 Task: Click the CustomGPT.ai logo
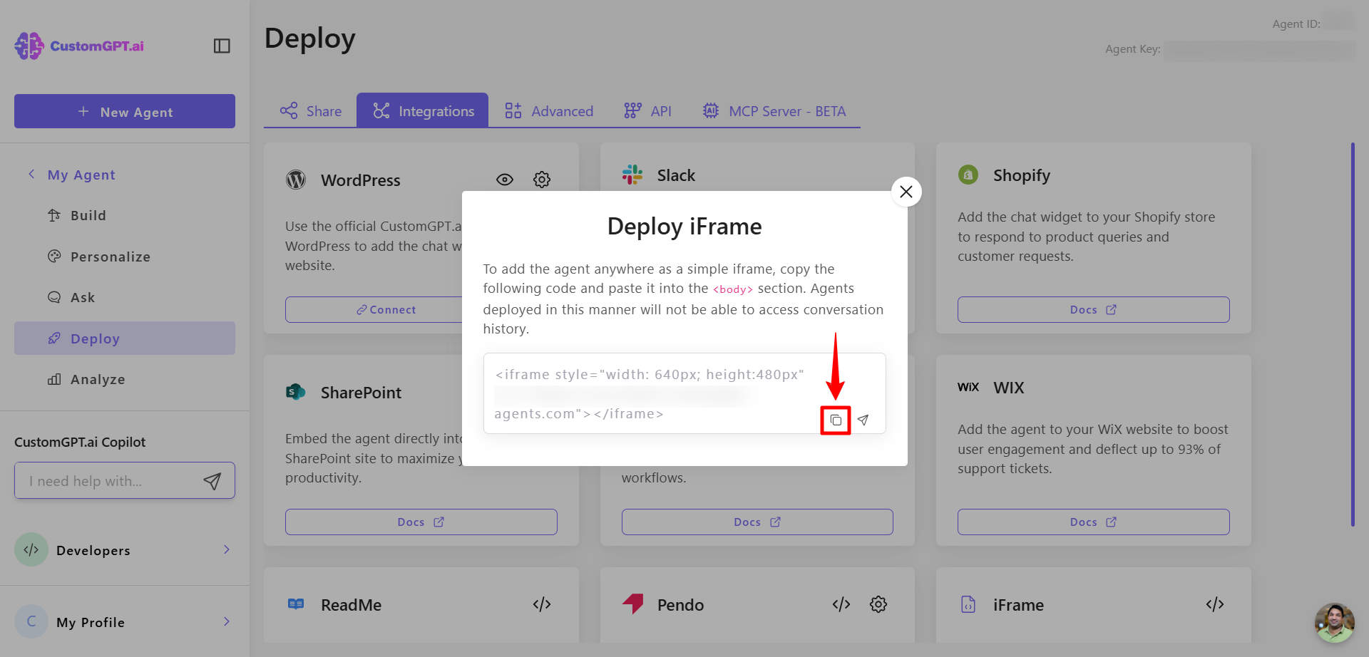tap(79, 46)
